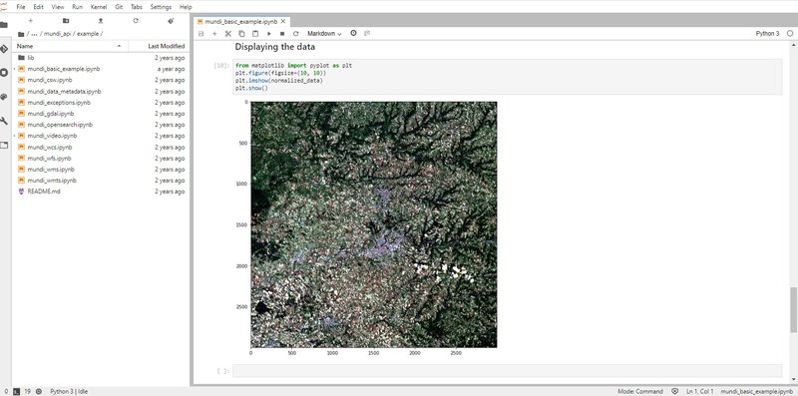Open the Git sidebar panel
The height and width of the screenshot is (396, 798).
[4, 49]
